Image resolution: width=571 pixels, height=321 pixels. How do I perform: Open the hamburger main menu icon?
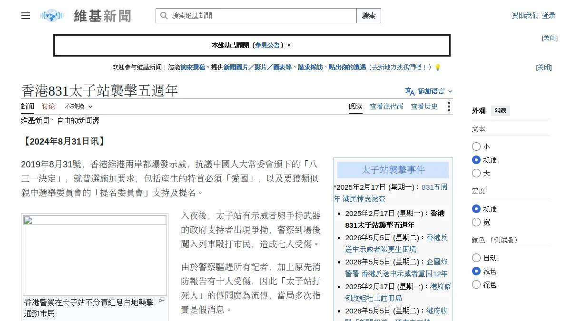click(26, 16)
